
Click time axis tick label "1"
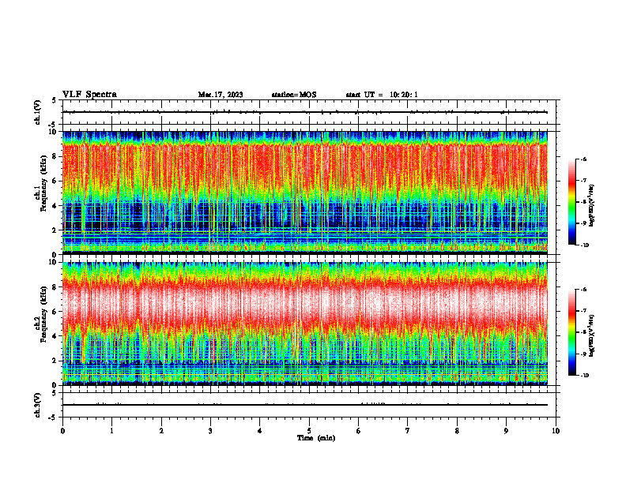click(111, 431)
